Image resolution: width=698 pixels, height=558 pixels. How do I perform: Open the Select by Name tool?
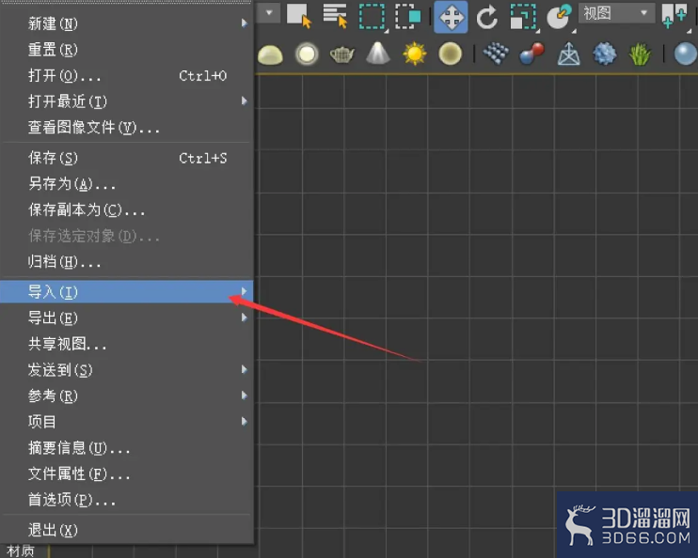pyautogui.click(x=335, y=16)
